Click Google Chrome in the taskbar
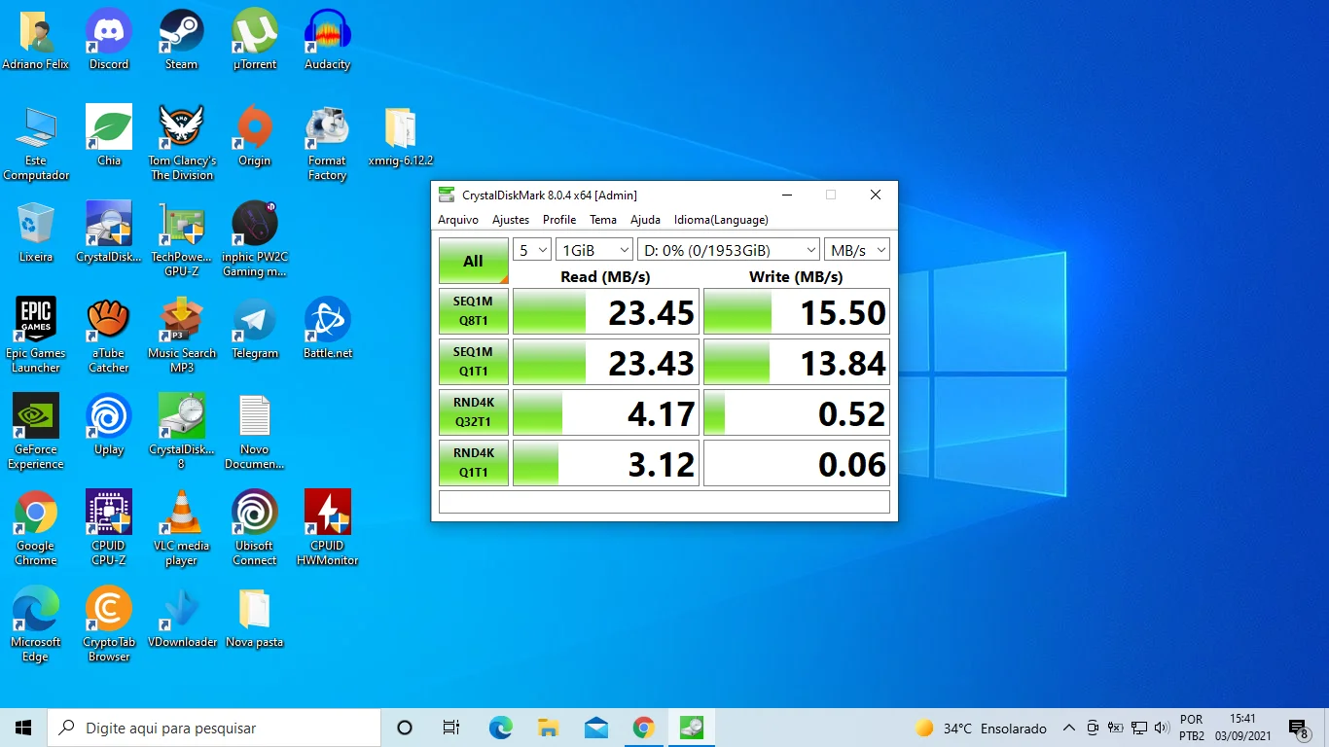This screenshot has height=747, width=1329. coord(643,728)
